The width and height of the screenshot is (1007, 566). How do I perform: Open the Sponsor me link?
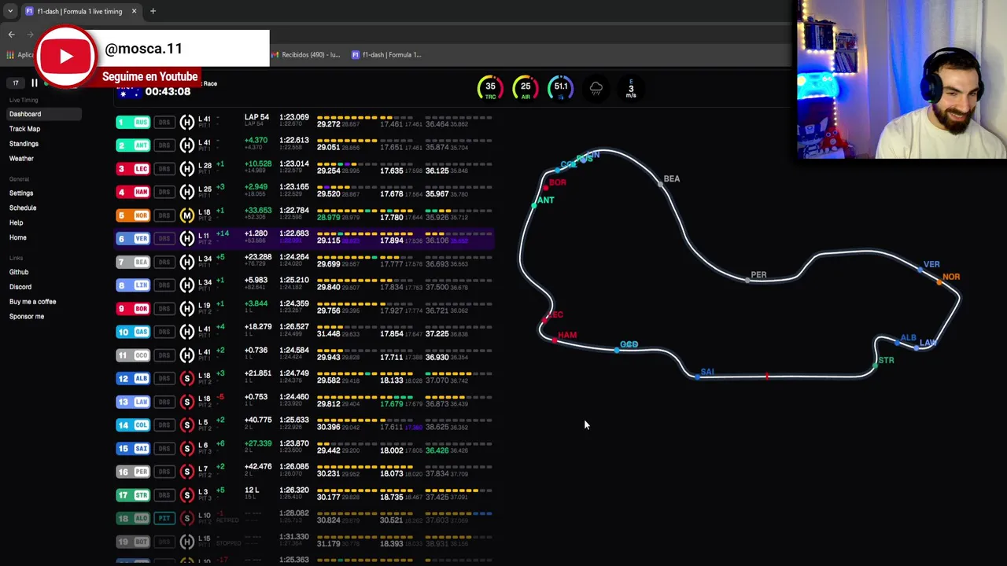pyautogui.click(x=27, y=317)
